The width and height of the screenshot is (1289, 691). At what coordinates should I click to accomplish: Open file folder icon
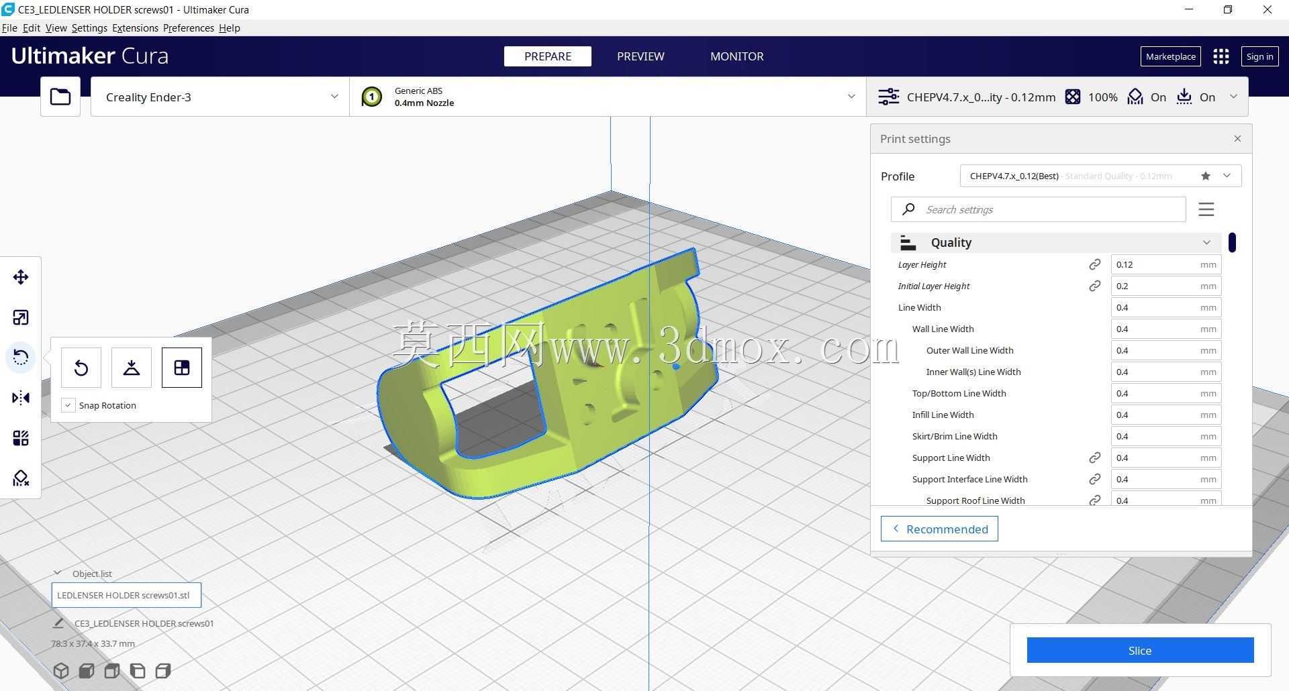click(x=60, y=97)
